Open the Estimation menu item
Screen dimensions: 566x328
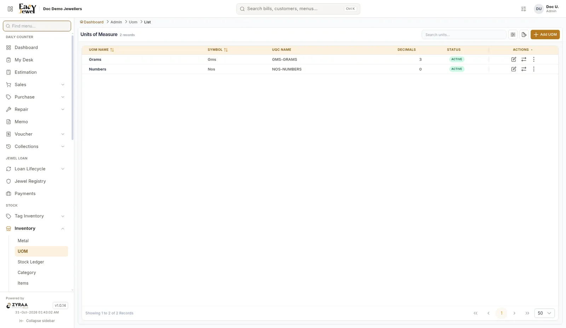pos(35,72)
